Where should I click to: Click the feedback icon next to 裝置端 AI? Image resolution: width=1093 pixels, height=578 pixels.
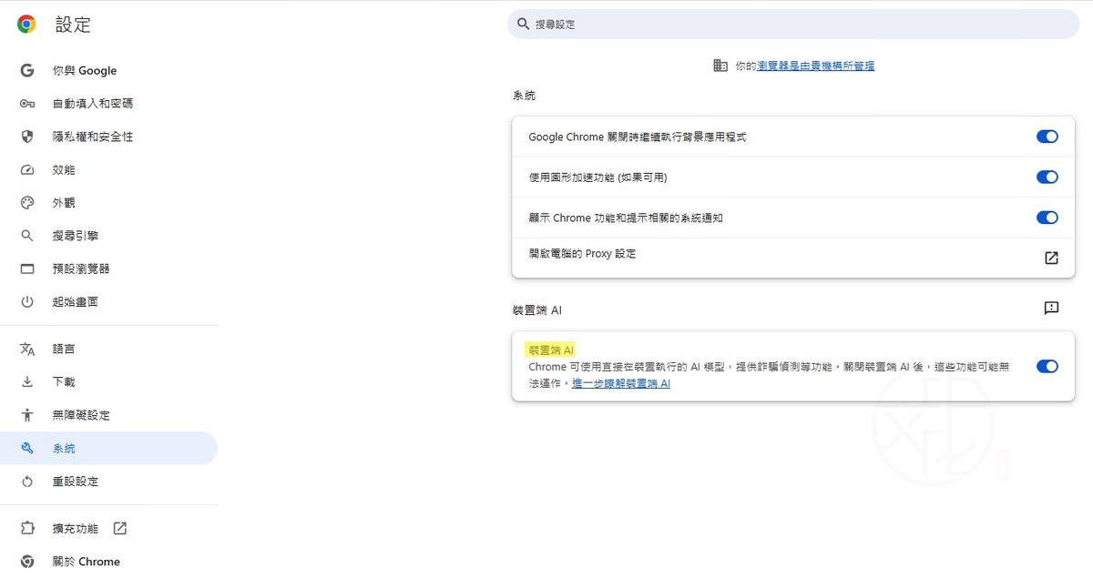pos(1051,309)
